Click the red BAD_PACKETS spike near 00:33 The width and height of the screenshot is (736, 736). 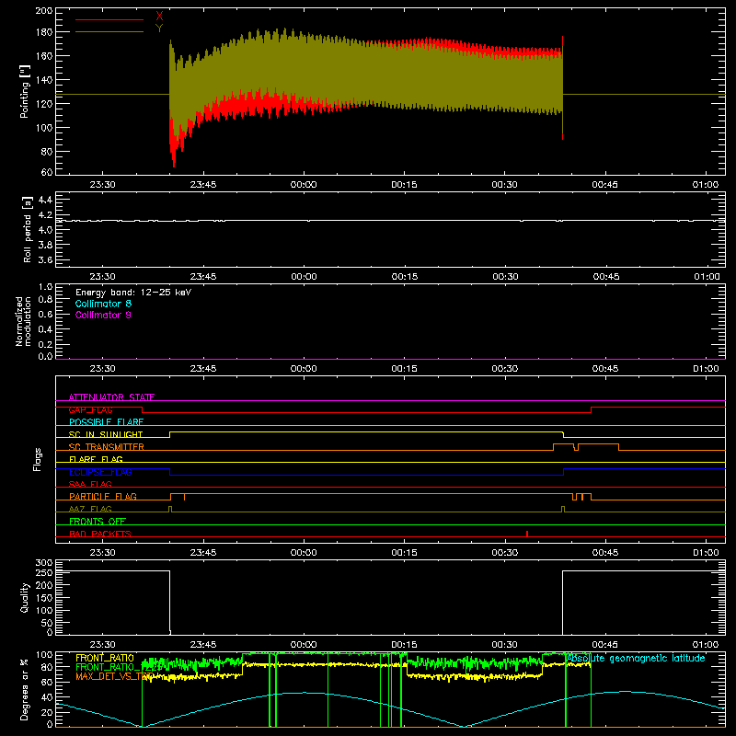coord(527,534)
